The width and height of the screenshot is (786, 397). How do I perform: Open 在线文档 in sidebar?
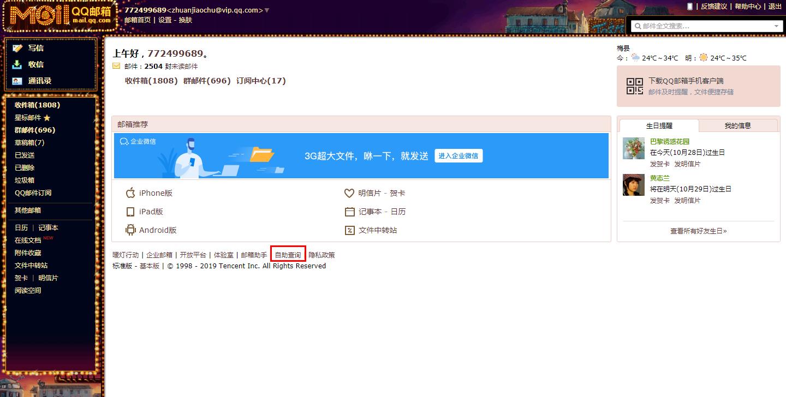[28, 240]
